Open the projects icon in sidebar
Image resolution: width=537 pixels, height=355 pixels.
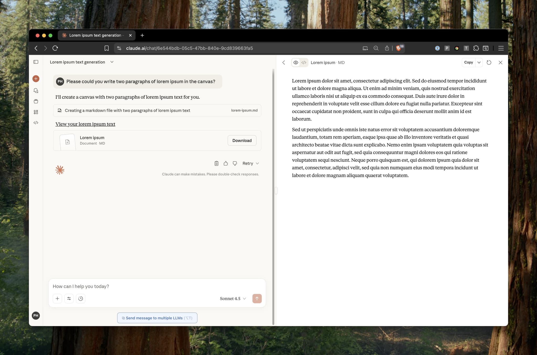pos(36,101)
